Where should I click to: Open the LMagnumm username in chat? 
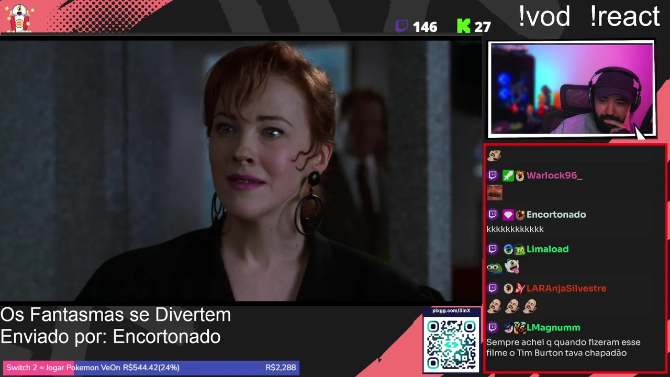tap(553, 328)
